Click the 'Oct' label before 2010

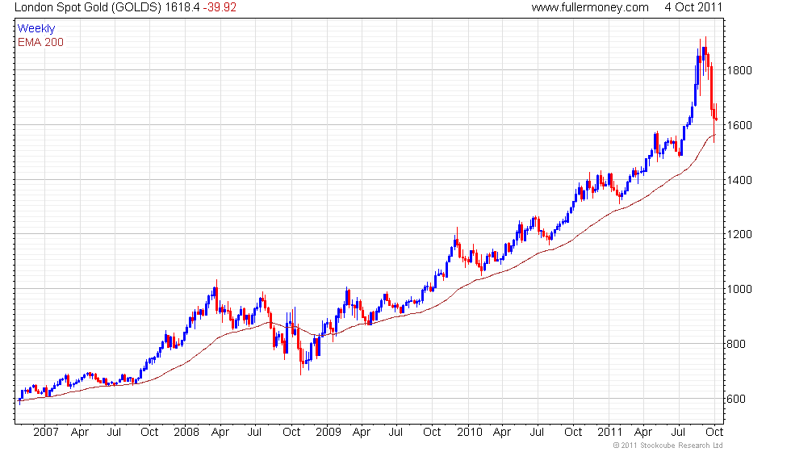(x=432, y=433)
